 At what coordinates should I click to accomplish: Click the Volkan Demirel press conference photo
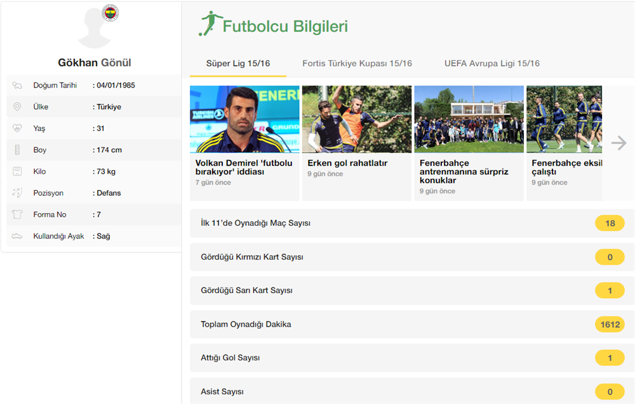tap(244, 119)
